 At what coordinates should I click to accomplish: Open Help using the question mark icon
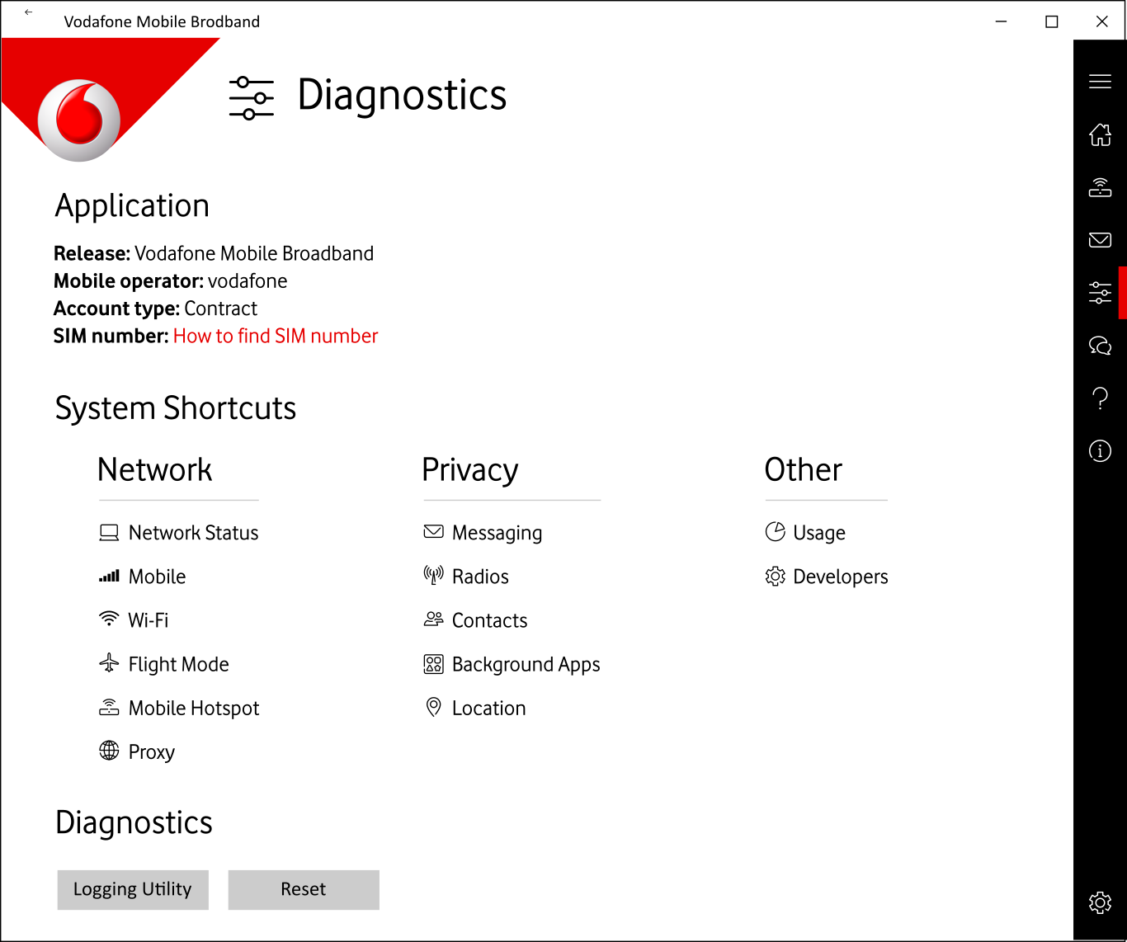tap(1100, 398)
